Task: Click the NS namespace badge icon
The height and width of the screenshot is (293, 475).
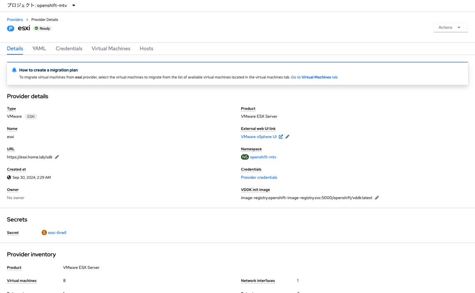Action: (x=245, y=157)
